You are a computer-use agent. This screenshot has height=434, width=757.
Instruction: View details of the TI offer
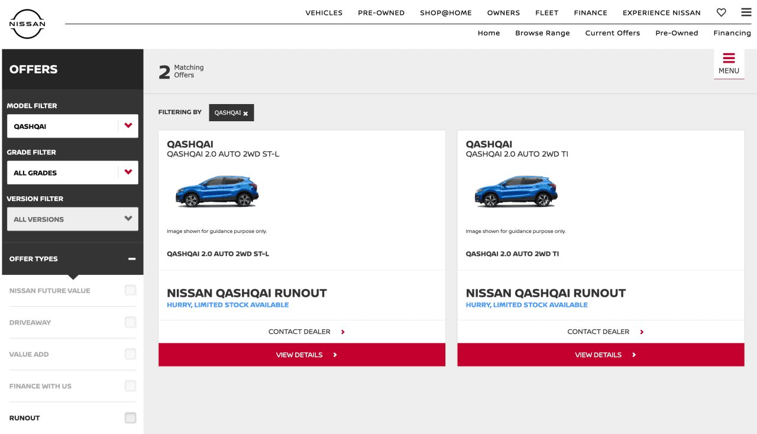(x=601, y=355)
